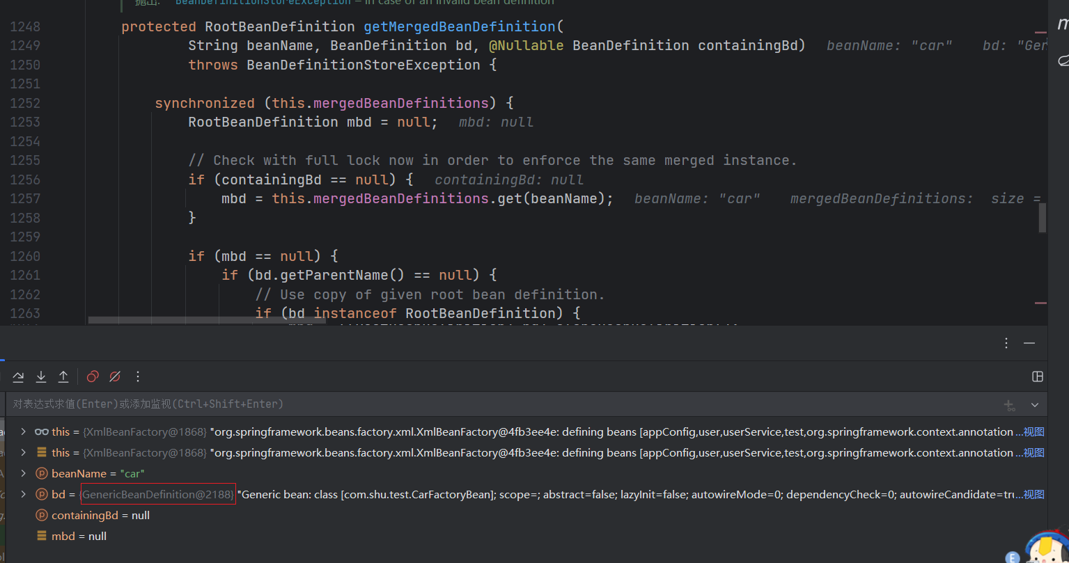The height and width of the screenshot is (563, 1069).
Task: Click the @Nullable annotation on line 1249
Action: 526,45
